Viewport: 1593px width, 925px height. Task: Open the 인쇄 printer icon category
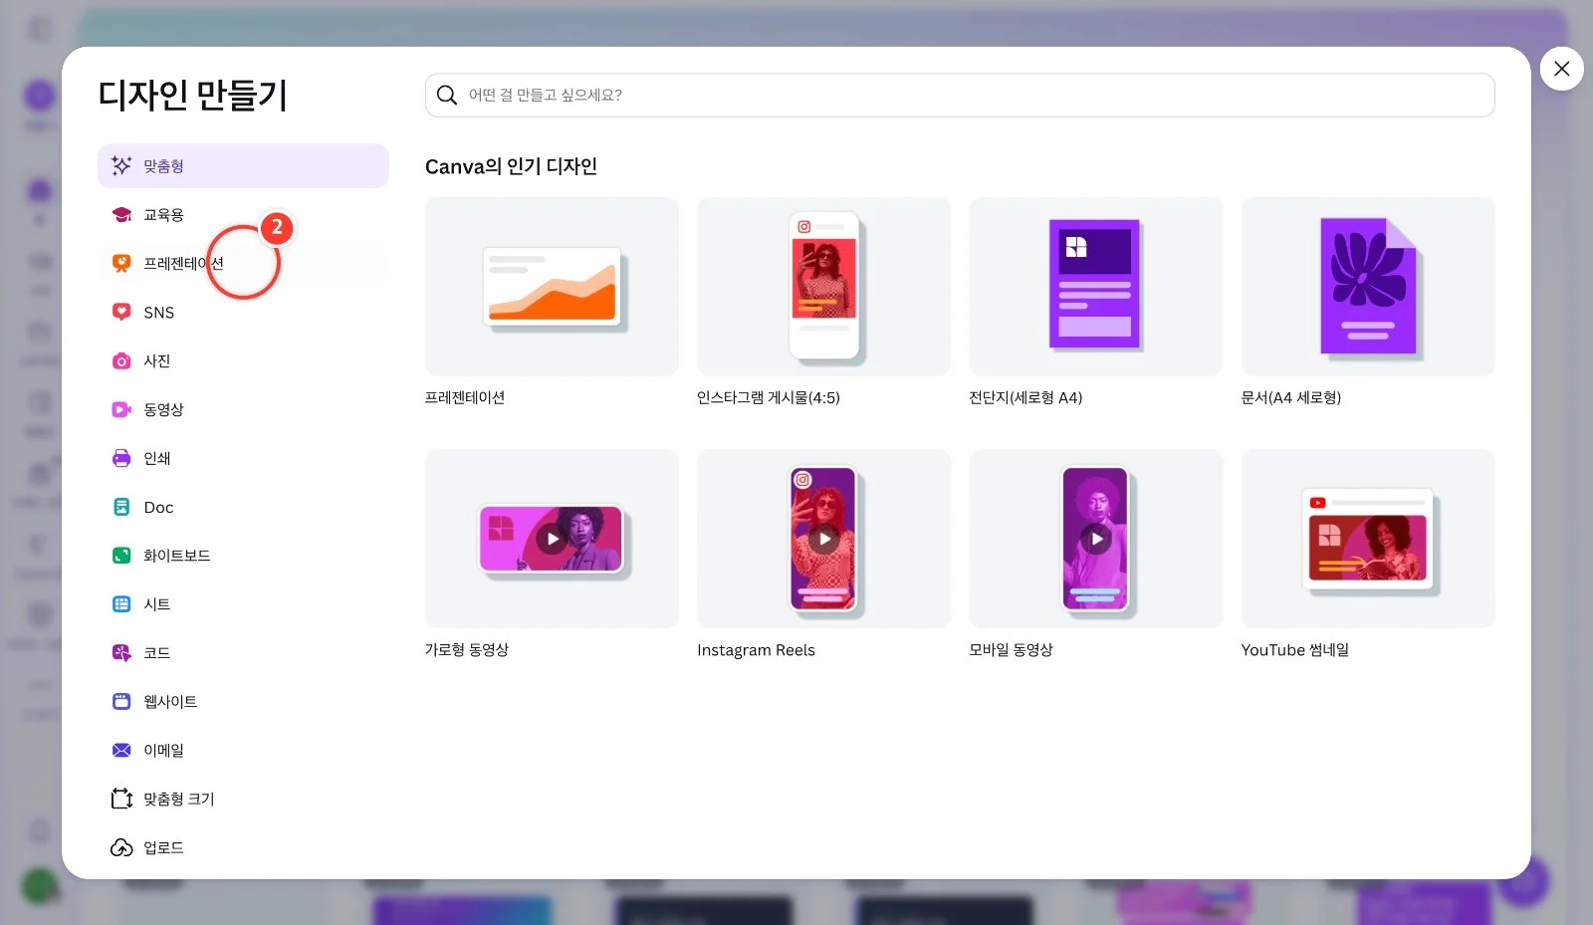(x=121, y=458)
